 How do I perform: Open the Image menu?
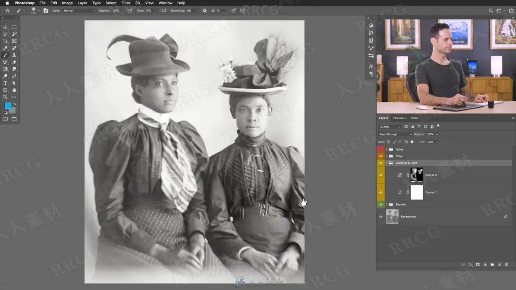click(67, 3)
